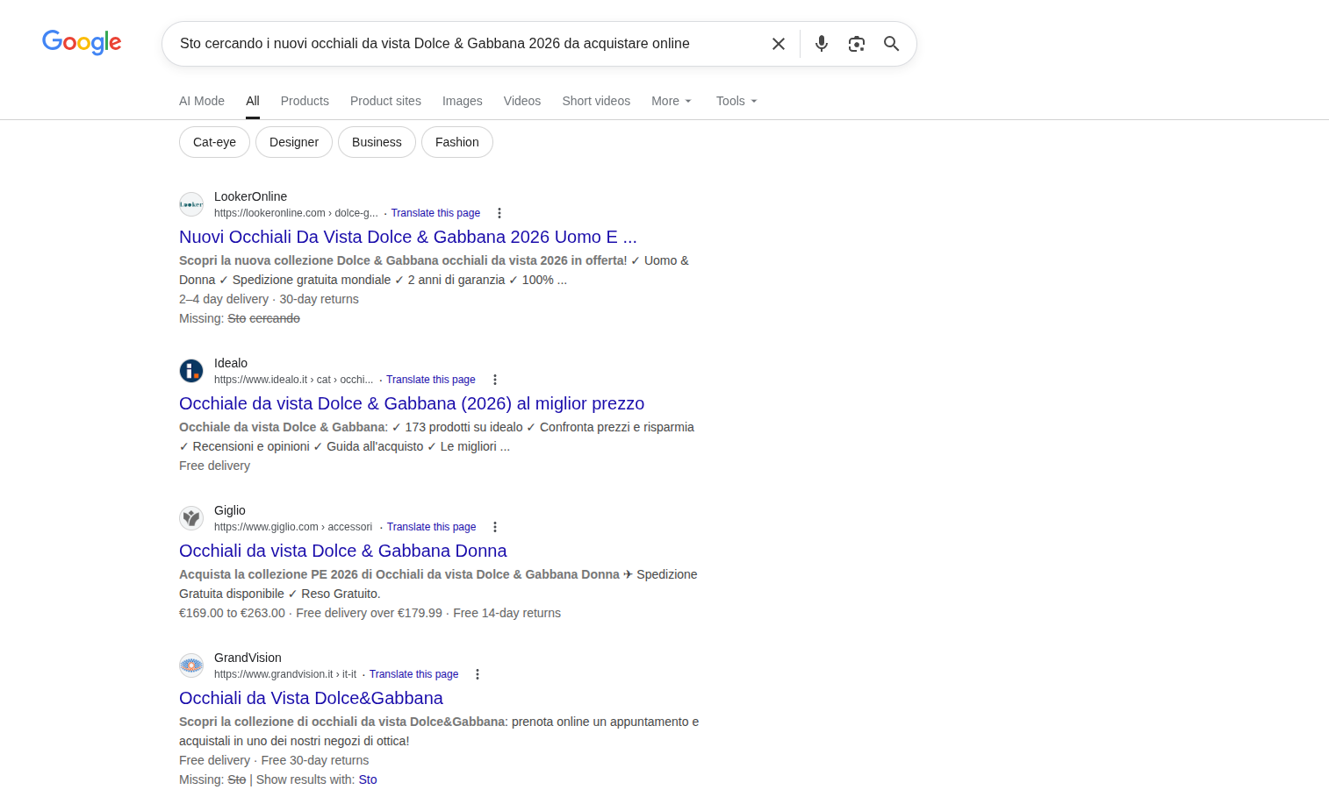Click the www.grandvision.it URL text
1329x797 pixels.
pos(285,674)
